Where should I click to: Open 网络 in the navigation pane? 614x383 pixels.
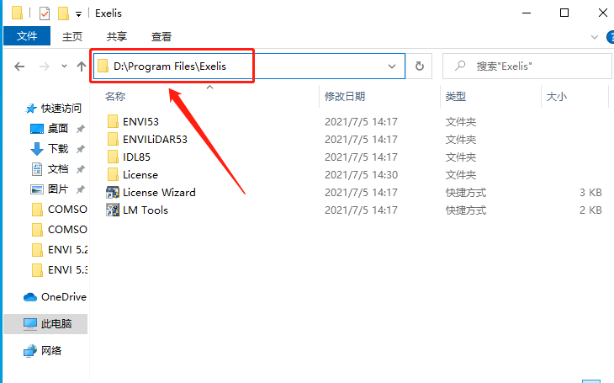coord(43,350)
